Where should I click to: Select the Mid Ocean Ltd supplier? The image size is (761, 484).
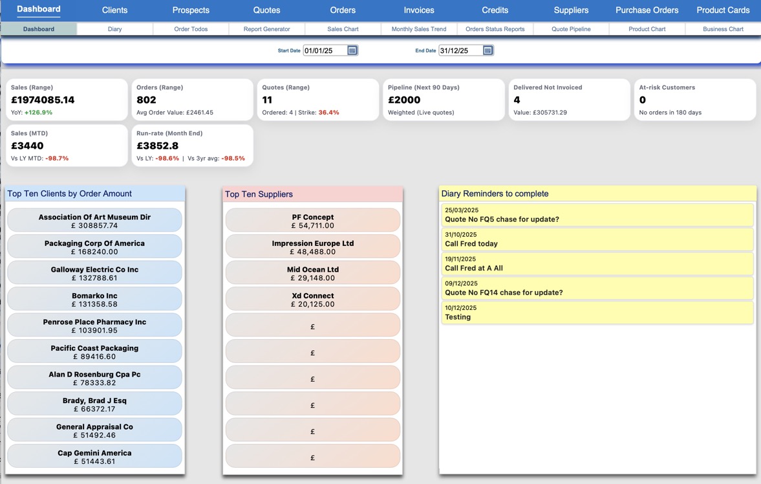[313, 273]
